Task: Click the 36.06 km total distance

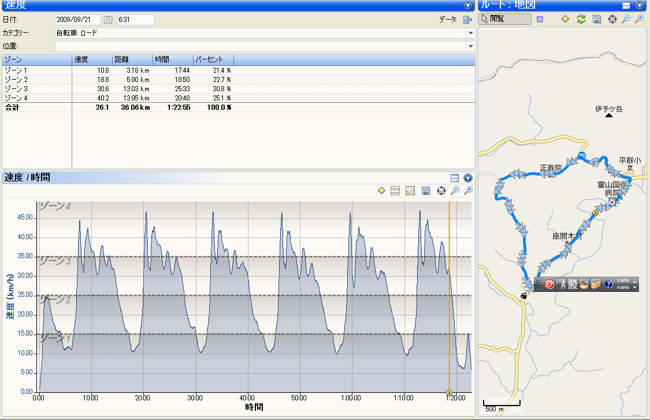Action: click(136, 107)
